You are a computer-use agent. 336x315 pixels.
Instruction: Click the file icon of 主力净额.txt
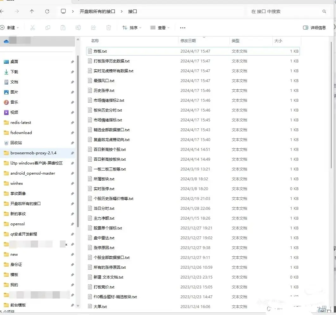click(x=90, y=218)
